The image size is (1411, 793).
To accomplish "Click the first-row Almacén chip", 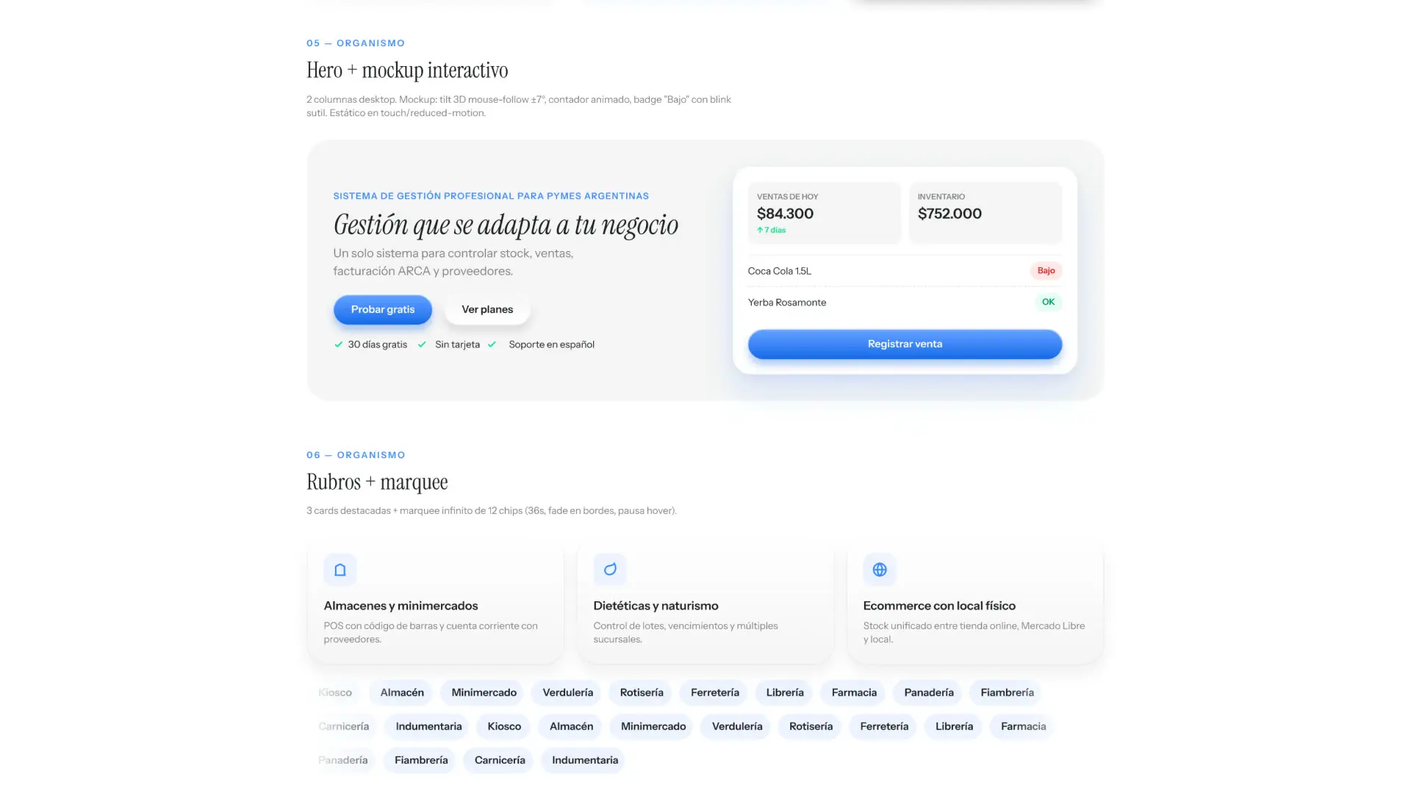I will pyautogui.click(x=402, y=692).
